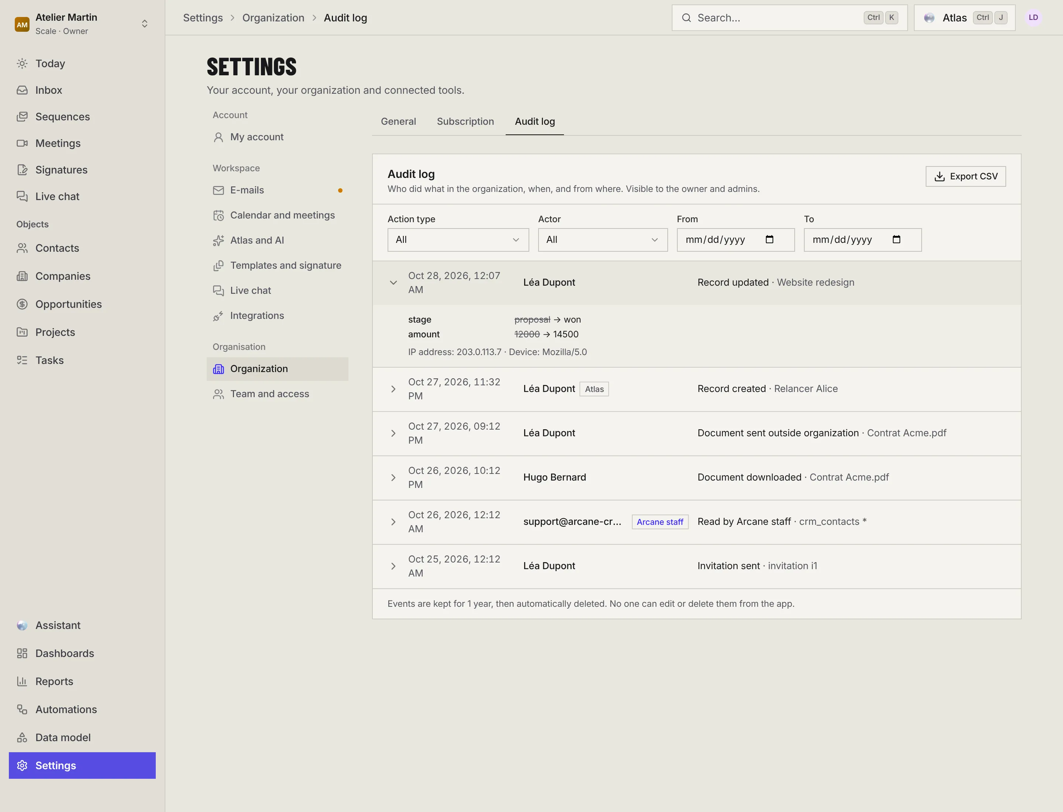Switch to the General tab
The width and height of the screenshot is (1063, 812).
(398, 121)
